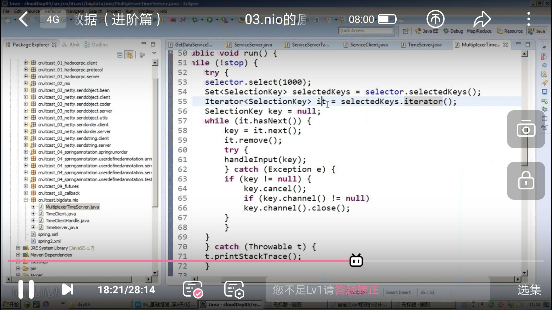Expand the JRE System Library node
552x310 pixels.
point(18,248)
